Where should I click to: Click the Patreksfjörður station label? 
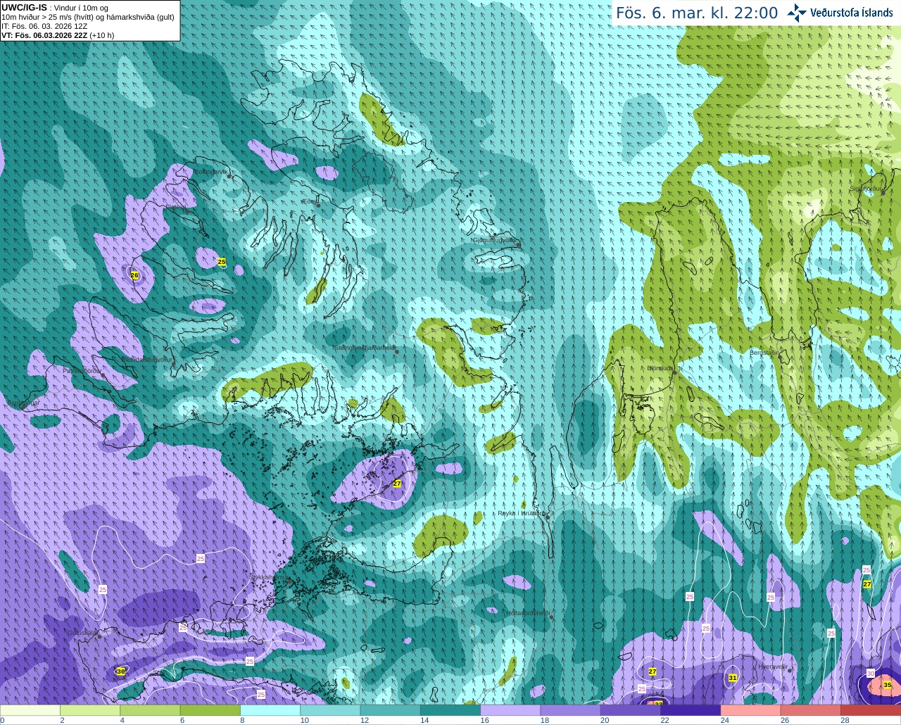82,370
